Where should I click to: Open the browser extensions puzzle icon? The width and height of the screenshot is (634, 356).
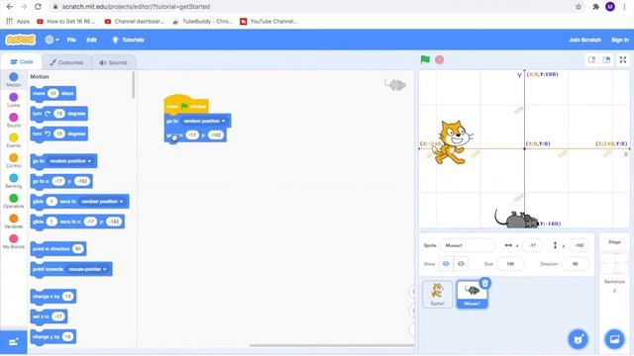(595, 7)
